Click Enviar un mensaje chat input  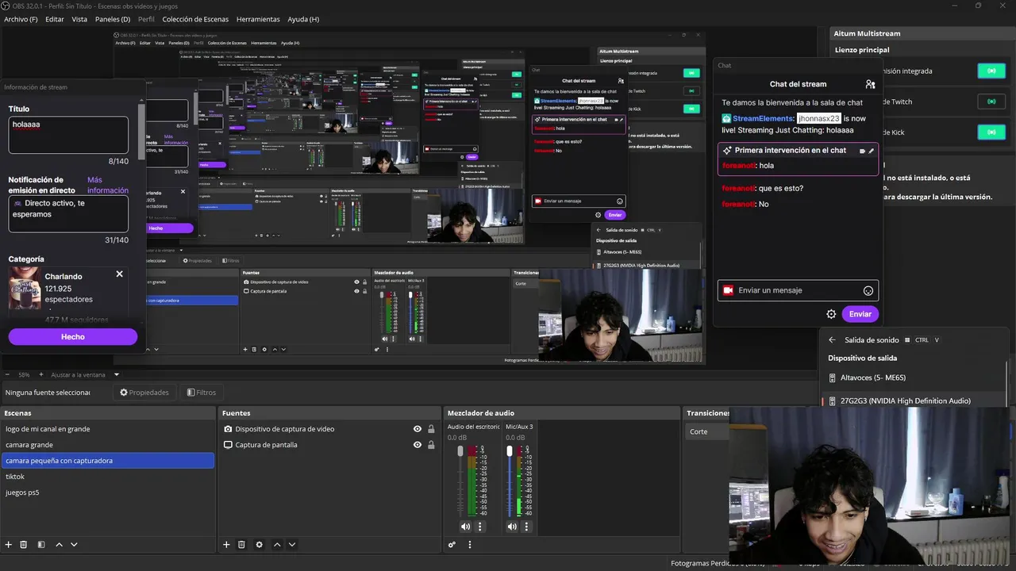coord(798,290)
